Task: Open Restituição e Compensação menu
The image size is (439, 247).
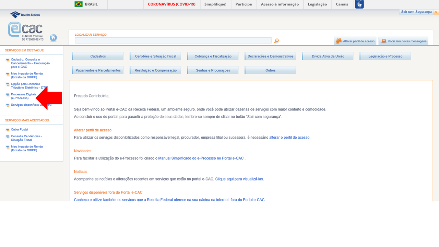Action: click(155, 70)
